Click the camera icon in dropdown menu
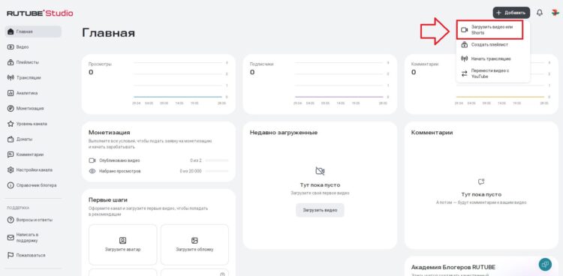The width and height of the screenshot is (563, 276). click(x=464, y=30)
